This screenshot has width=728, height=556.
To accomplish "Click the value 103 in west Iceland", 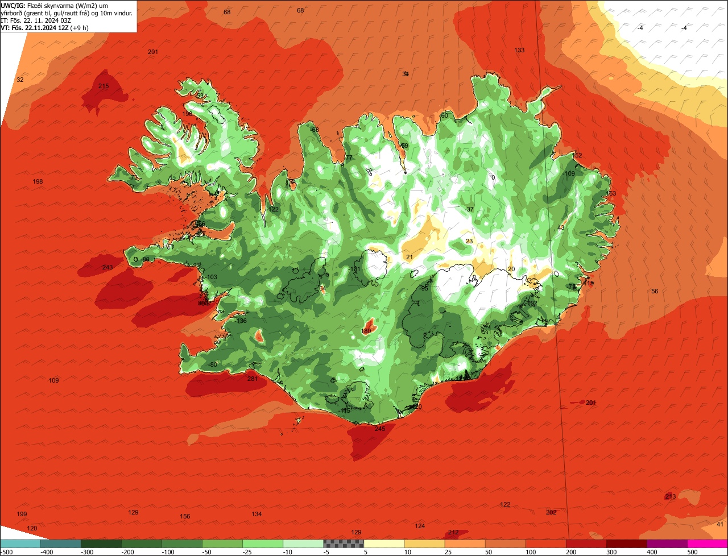I will click(x=212, y=277).
